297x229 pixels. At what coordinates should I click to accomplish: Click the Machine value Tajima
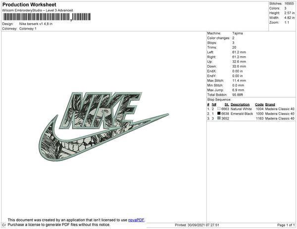click(238, 33)
